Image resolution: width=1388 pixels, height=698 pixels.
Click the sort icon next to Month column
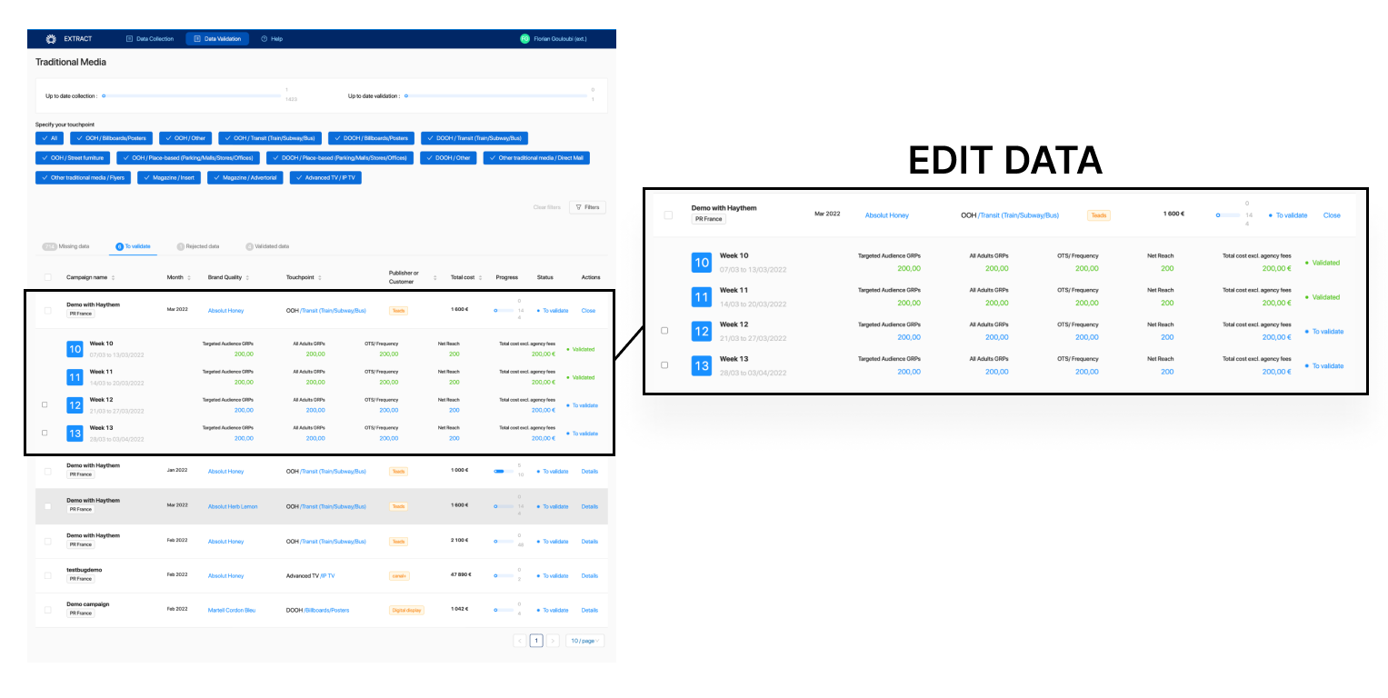[190, 277]
